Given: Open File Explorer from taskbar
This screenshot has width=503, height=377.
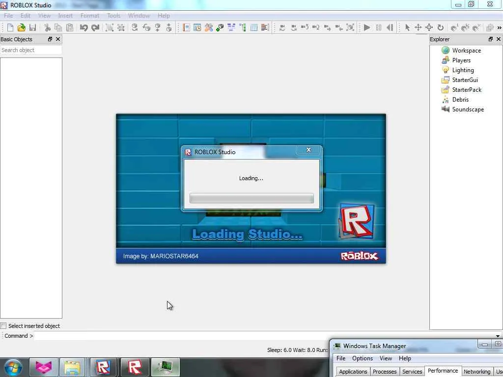Looking at the screenshot, I should [72, 367].
